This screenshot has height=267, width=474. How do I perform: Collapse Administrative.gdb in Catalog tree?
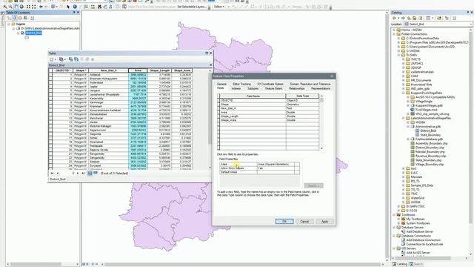(408, 127)
